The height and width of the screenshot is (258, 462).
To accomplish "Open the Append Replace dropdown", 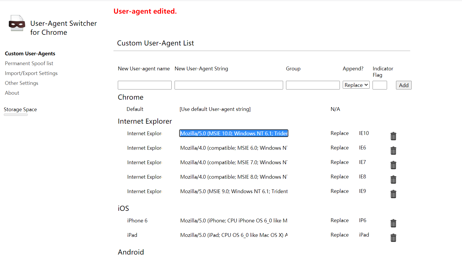I will [x=356, y=85].
